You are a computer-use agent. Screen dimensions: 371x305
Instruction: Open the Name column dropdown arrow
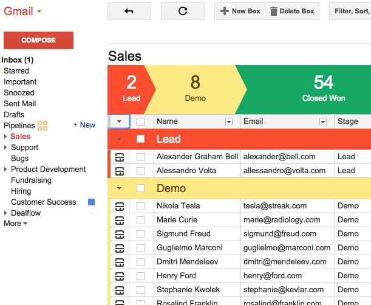coord(229,122)
